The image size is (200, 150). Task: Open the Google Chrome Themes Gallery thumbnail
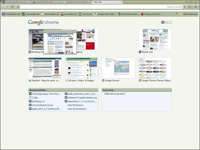coord(155,68)
